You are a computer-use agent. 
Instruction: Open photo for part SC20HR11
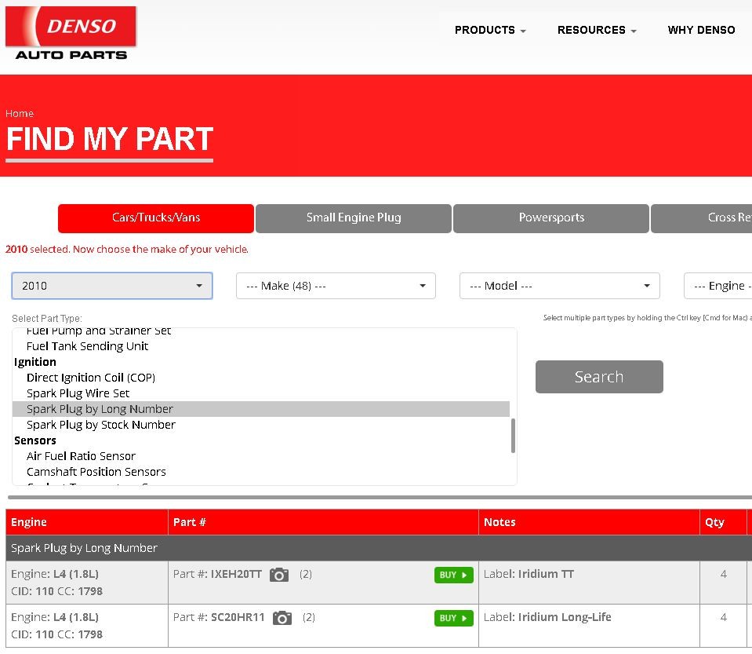click(282, 618)
